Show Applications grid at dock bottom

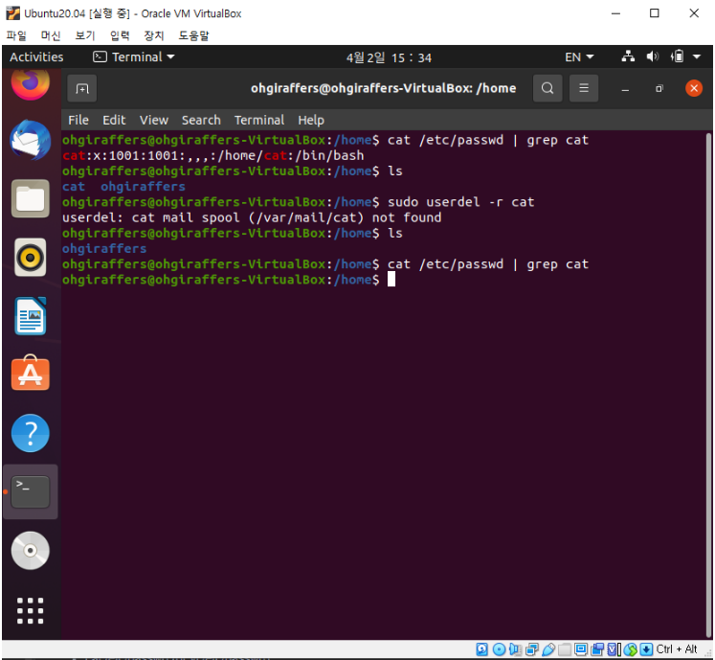click(x=30, y=610)
